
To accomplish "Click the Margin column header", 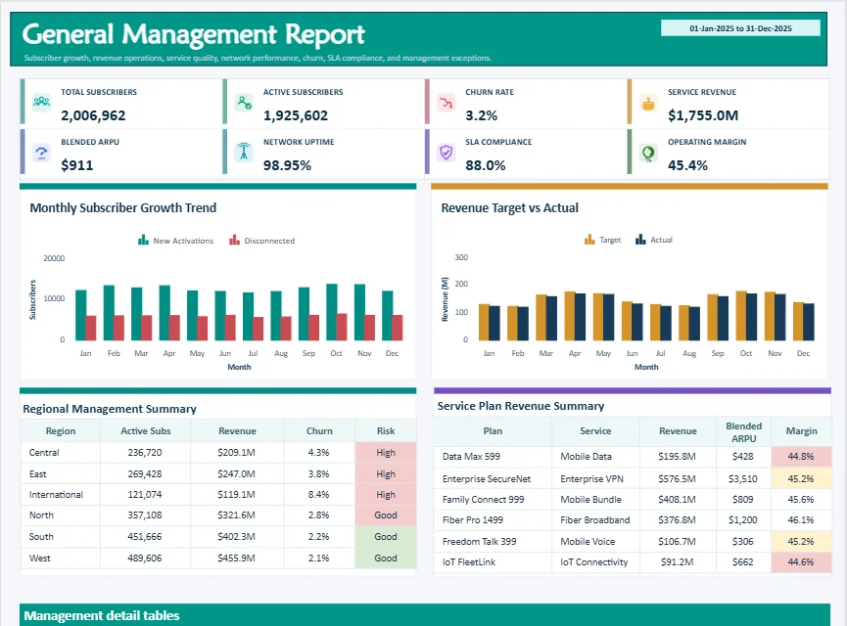I will [x=801, y=430].
